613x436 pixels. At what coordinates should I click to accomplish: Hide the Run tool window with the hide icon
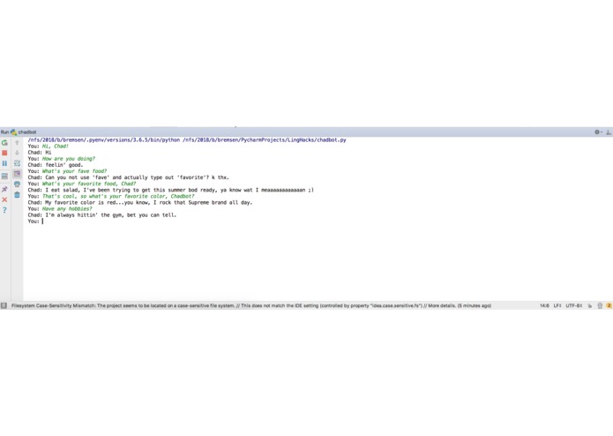coord(609,132)
